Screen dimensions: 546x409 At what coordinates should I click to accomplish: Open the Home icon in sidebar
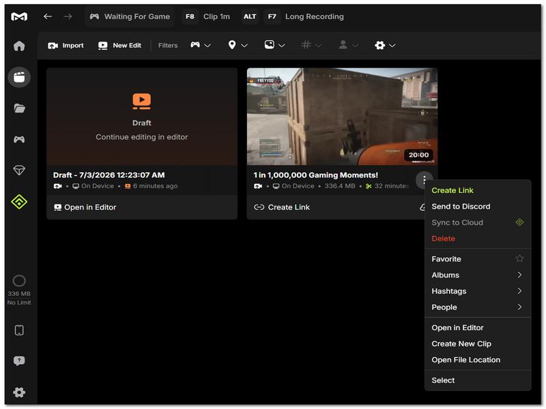pos(19,46)
